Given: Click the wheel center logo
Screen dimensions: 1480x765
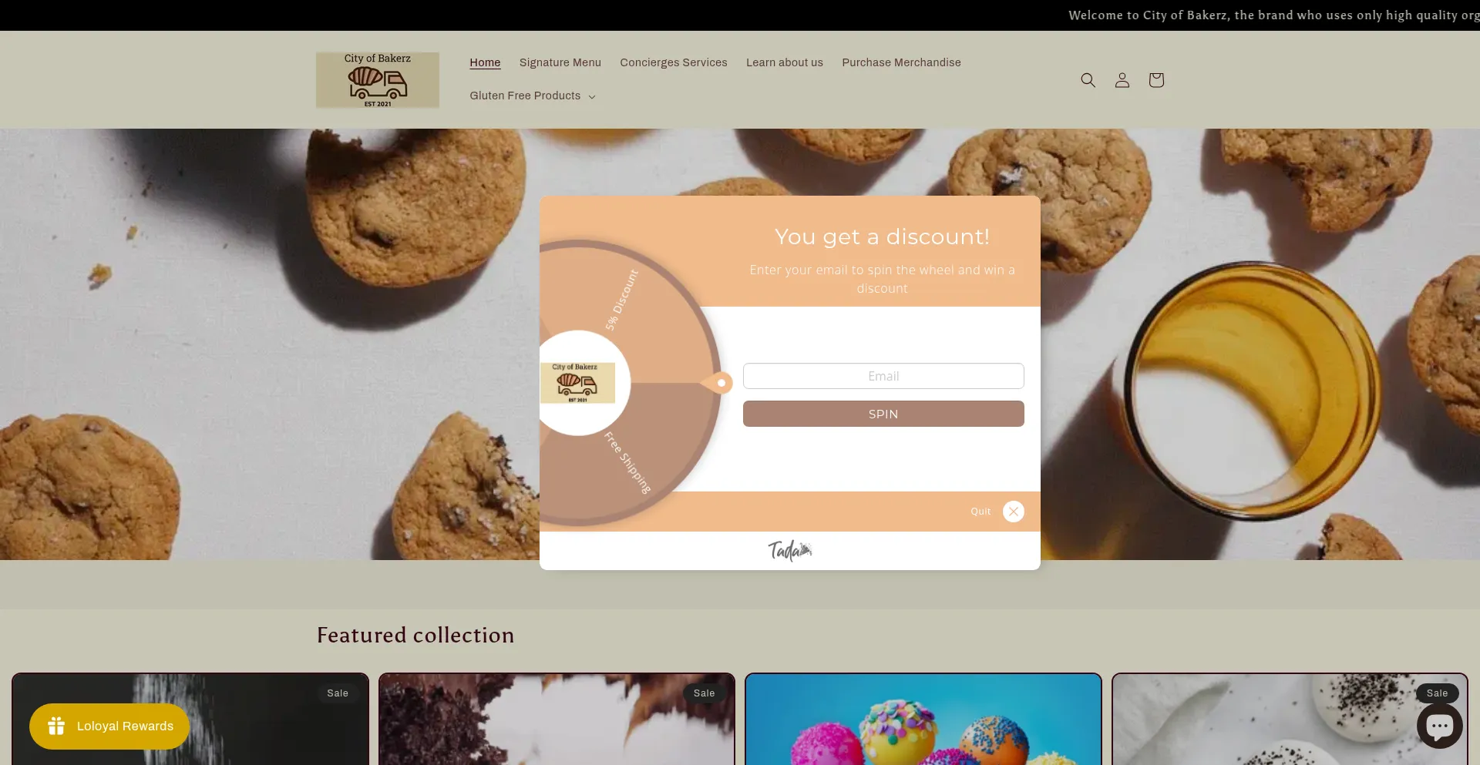Looking at the screenshot, I should (x=577, y=383).
